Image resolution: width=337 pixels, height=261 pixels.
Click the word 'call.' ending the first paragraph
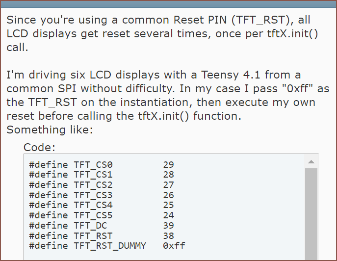click(17, 47)
